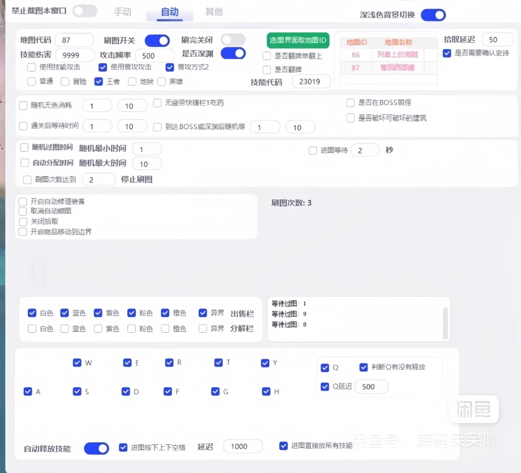This screenshot has width=521, height=473.
Task: Click the 技能代码 field showing 23019
Action: point(311,82)
